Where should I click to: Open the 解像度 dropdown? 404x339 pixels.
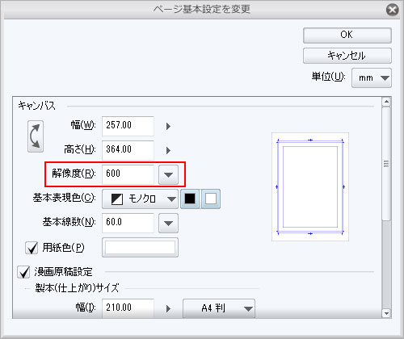point(168,175)
